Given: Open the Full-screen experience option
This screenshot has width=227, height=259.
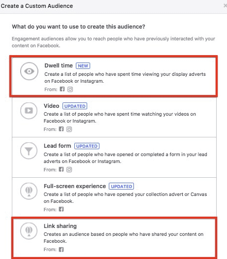Looking at the screenshot, I should coord(114,197).
